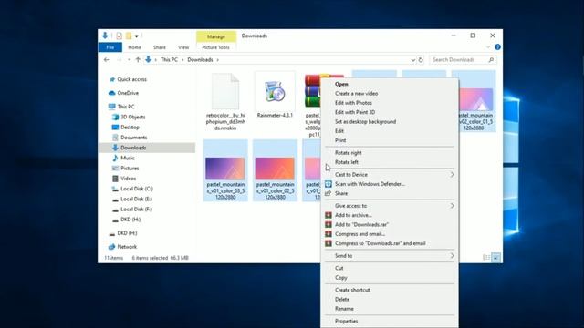Click the Videos icon in sidebar
This screenshot has width=584, height=328.
pyautogui.click(x=116, y=179)
